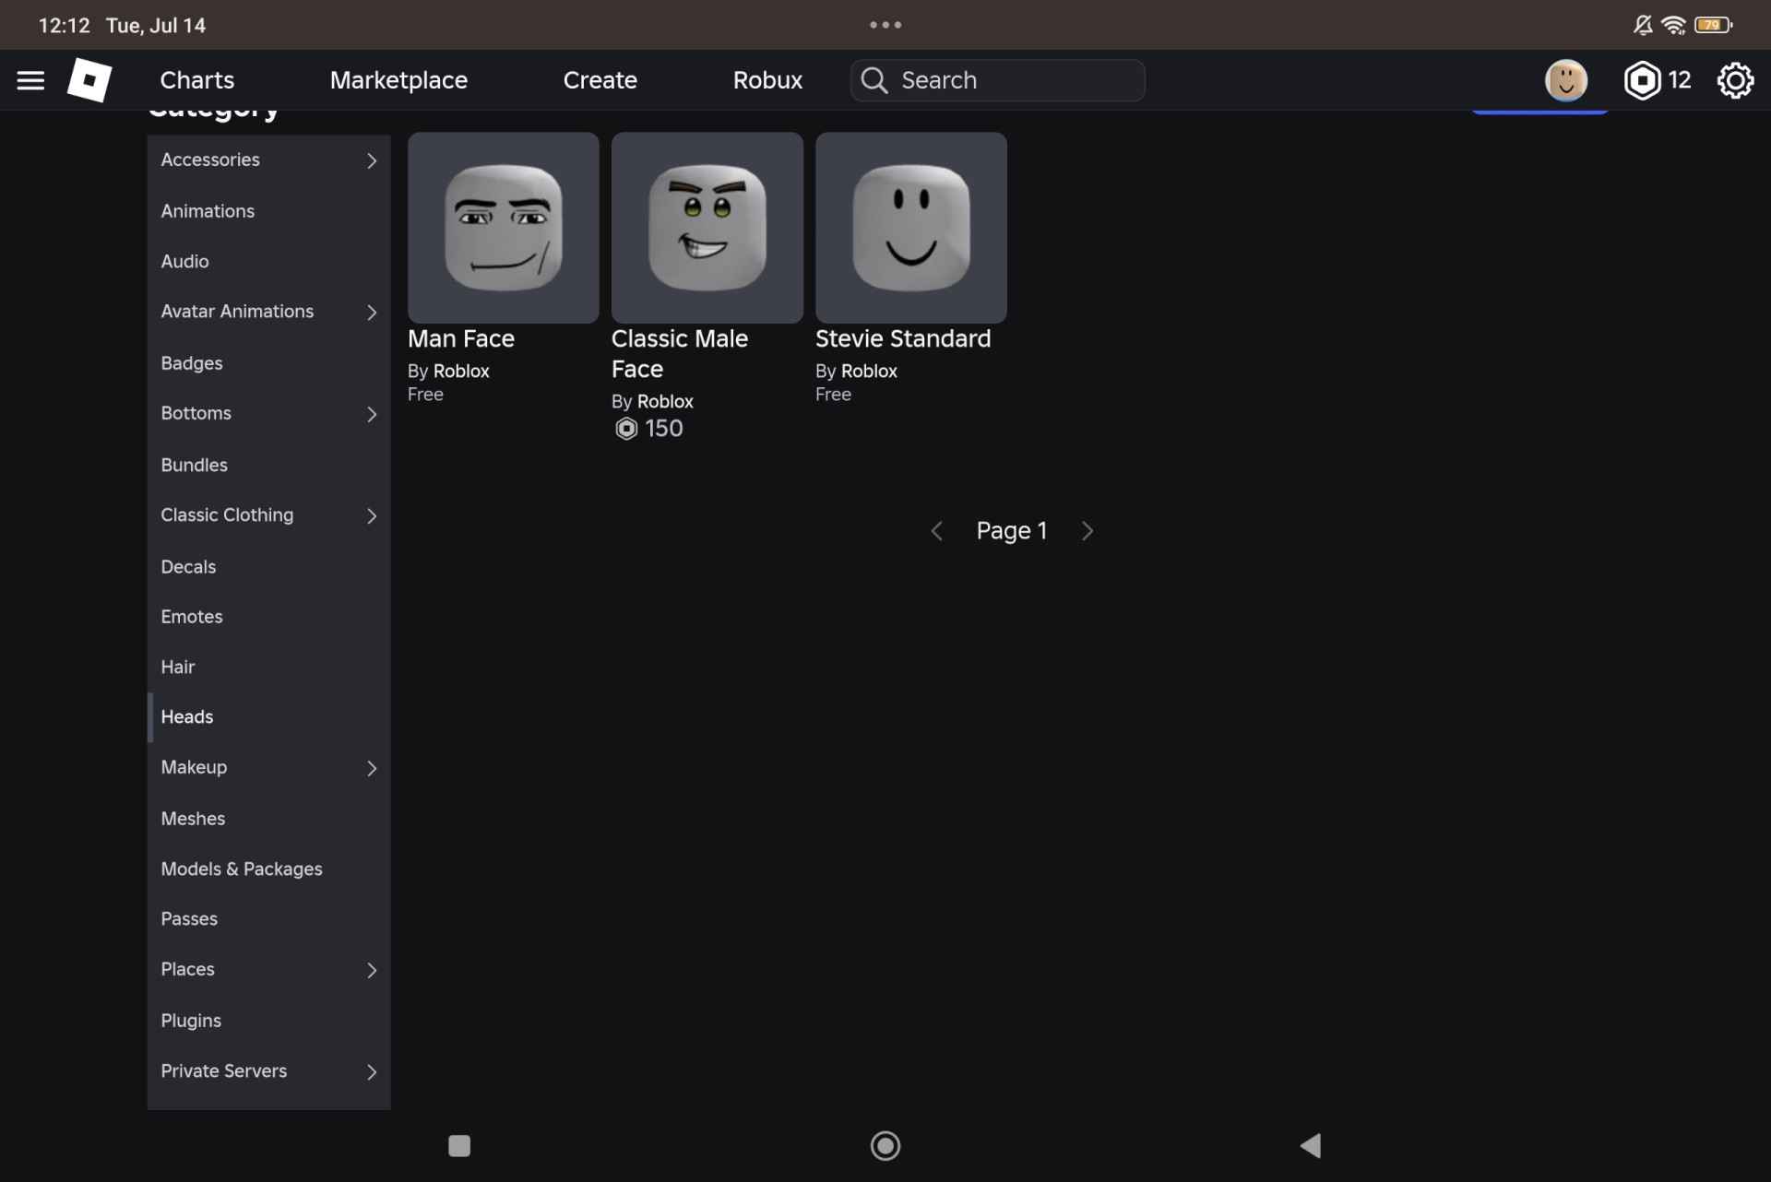
Task: Open the hamburger navigation menu
Action: (x=30, y=80)
